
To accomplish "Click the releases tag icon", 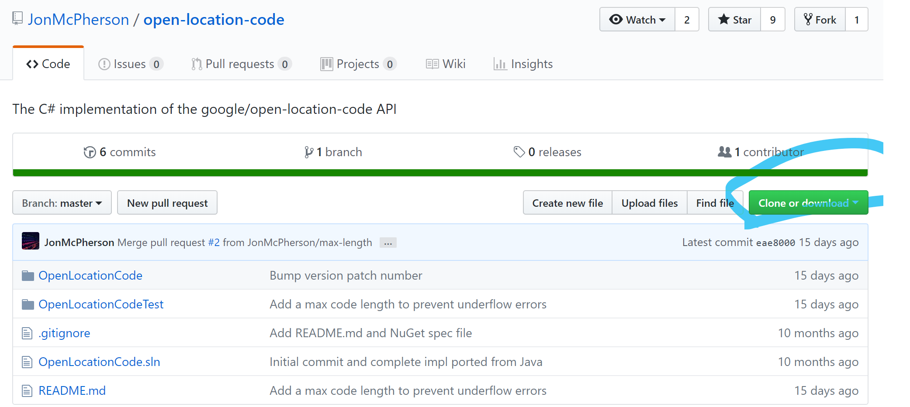I will point(519,152).
